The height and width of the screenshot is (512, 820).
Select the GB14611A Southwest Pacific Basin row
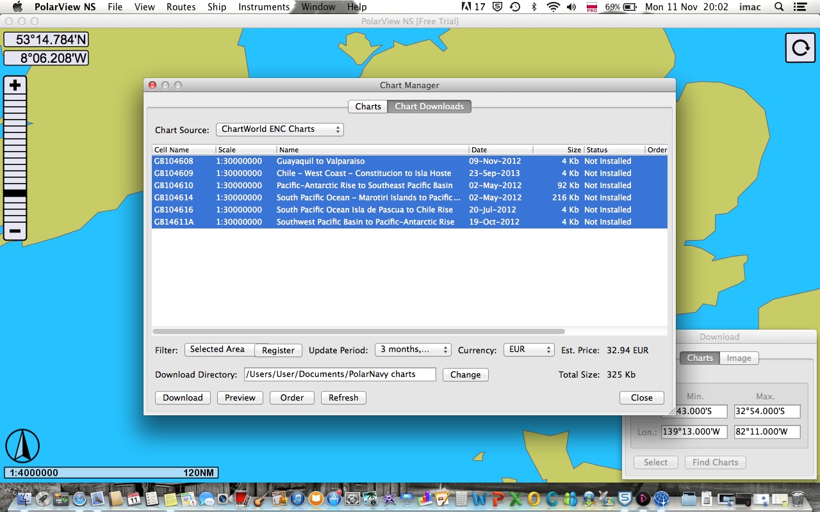(409, 222)
